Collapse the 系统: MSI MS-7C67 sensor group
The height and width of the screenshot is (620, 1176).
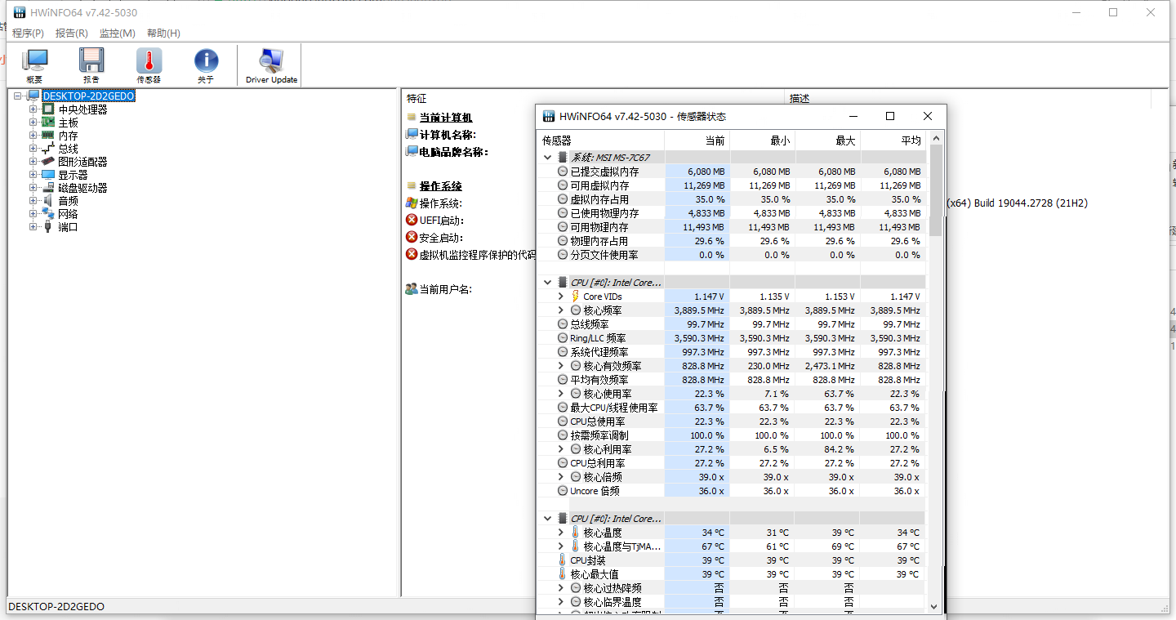[547, 157]
